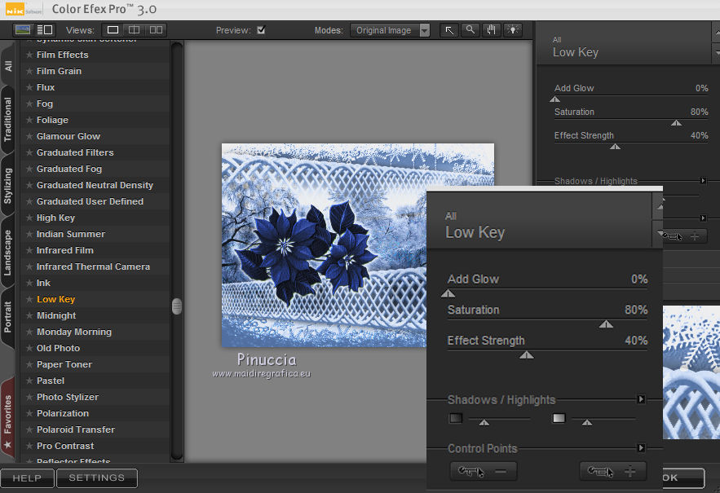Mark Old Photo as favorite star
Image resolution: width=720 pixels, height=493 pixels.
[29, 348]
